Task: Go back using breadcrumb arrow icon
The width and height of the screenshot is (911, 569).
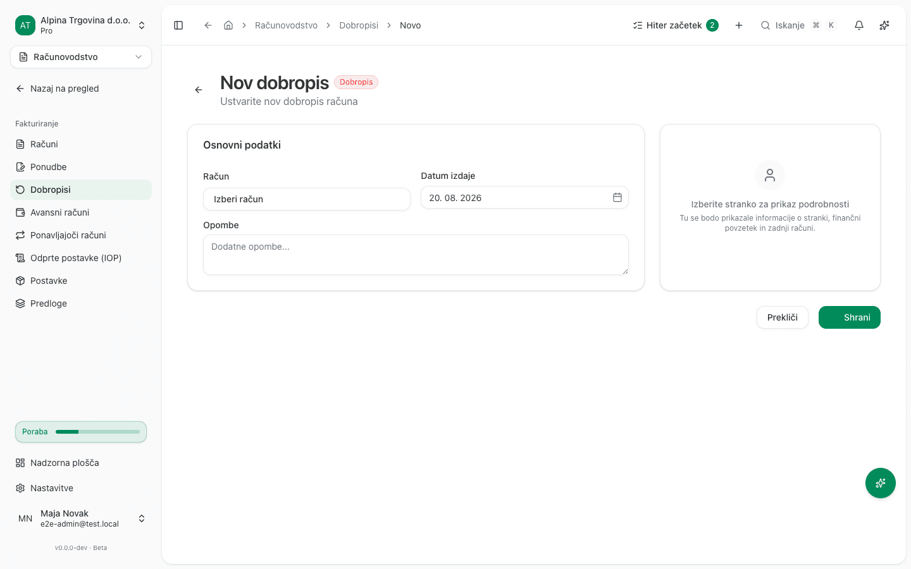Action: point(208,25)
